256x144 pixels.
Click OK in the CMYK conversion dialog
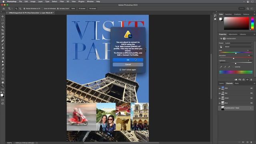(x=128, y=60)
